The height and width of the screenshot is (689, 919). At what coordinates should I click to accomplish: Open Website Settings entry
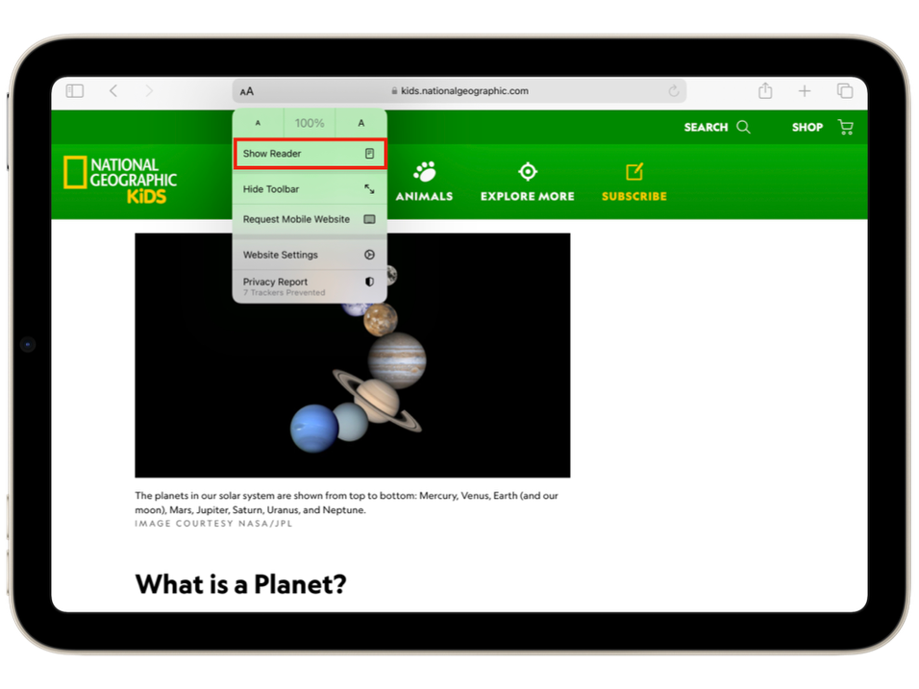click(x=310, y=255)
